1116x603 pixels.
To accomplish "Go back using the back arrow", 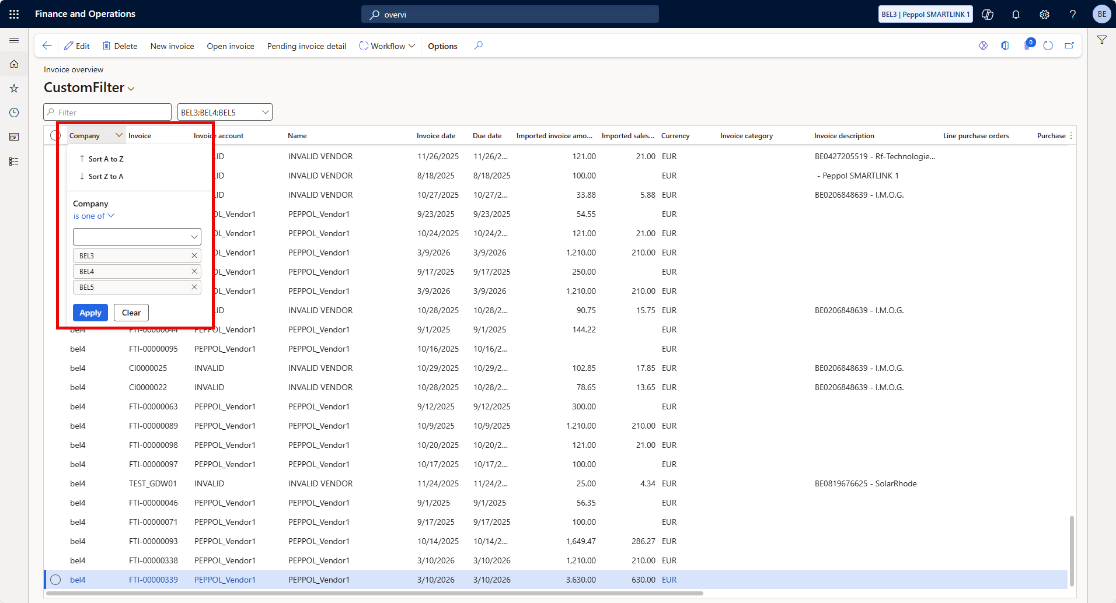I will (x=47, y=45).
